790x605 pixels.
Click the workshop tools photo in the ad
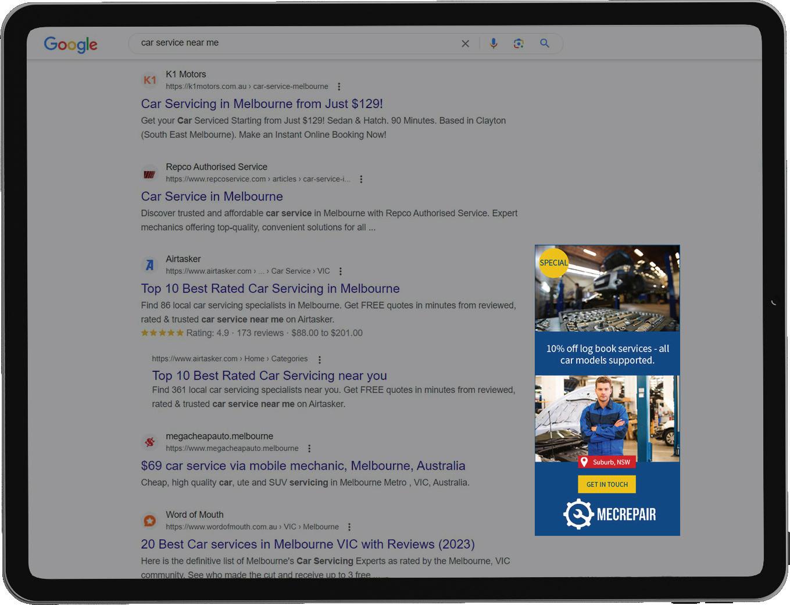(x=607, y=288)
